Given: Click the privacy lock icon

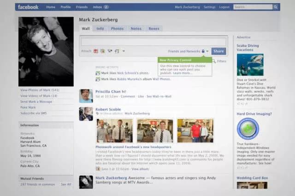Looking at the screenshot, I should [203, 51].
